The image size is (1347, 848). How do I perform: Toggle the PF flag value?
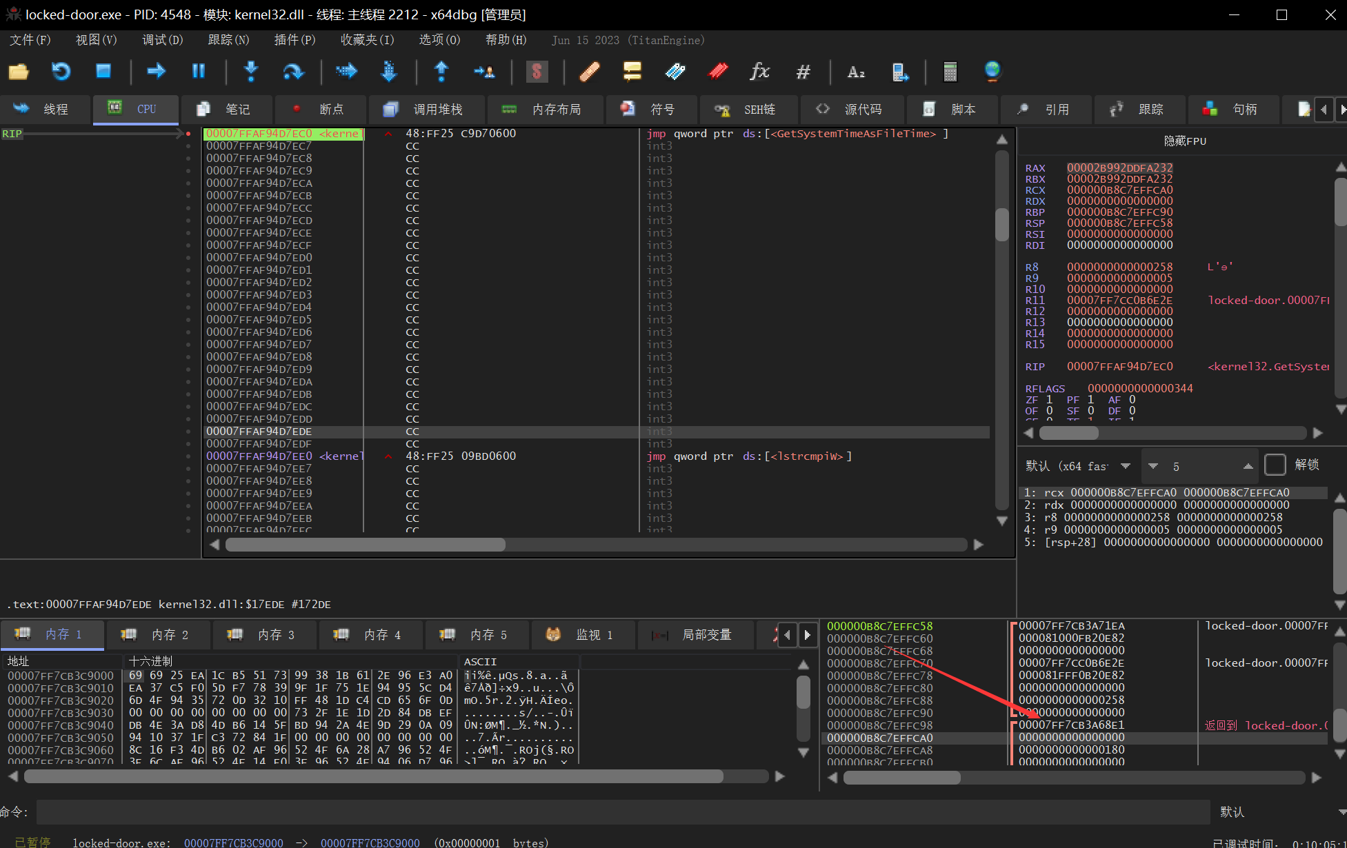click(x=1090, y=400)
